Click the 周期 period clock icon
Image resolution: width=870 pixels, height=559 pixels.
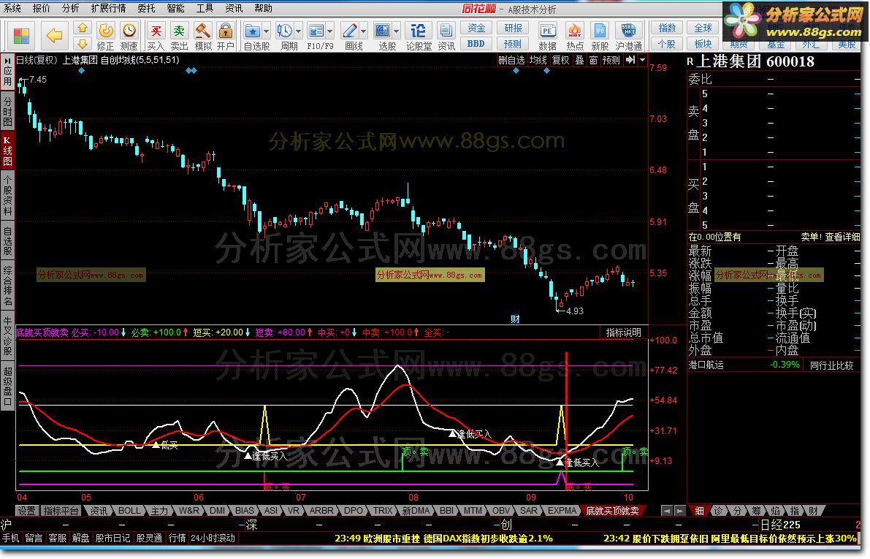pos(285,36)
